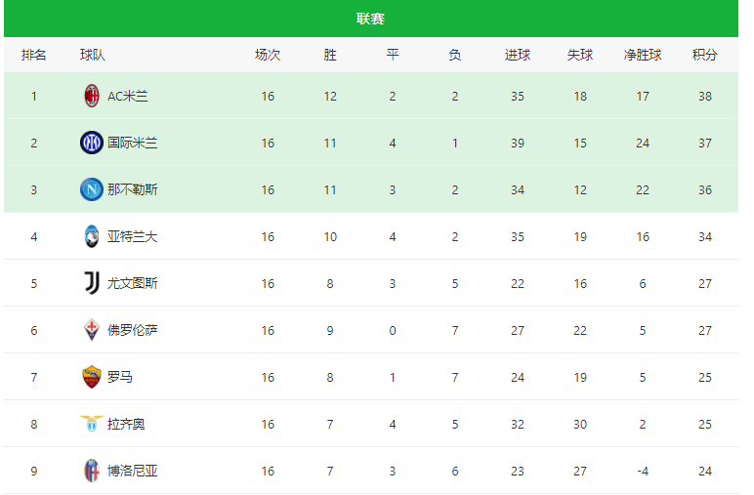Viewport: 754px width, 495px height.
Task: Open the 国际米兰 team link
Action: [132, 143]
